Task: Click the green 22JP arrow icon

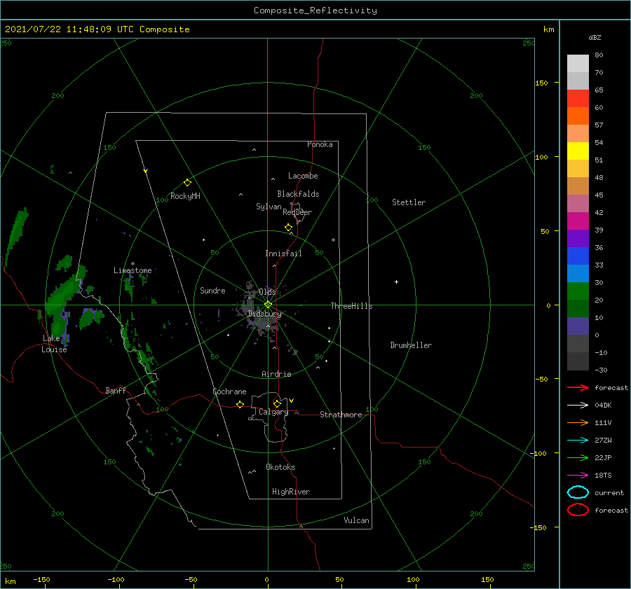Action: 578,457
